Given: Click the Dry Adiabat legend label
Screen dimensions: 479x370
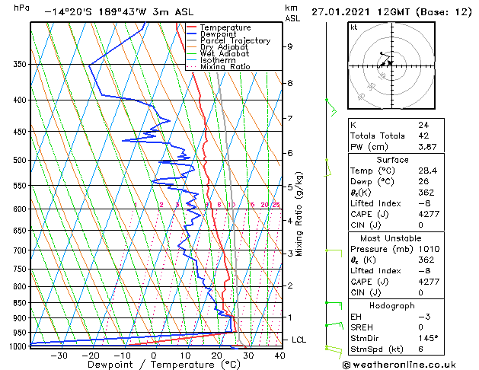Looking at the screenshot, I should tap(224, 47).
